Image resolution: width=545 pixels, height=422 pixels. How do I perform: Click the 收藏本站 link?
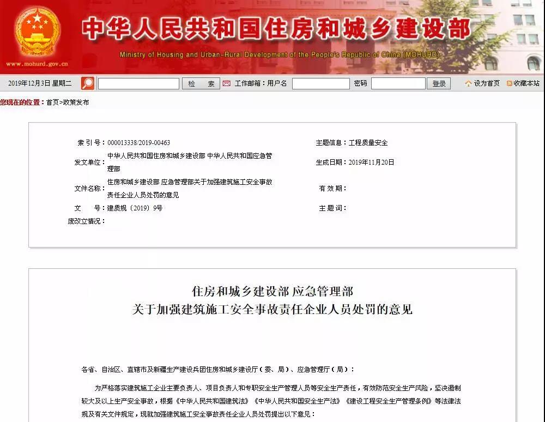pos(526,83)
